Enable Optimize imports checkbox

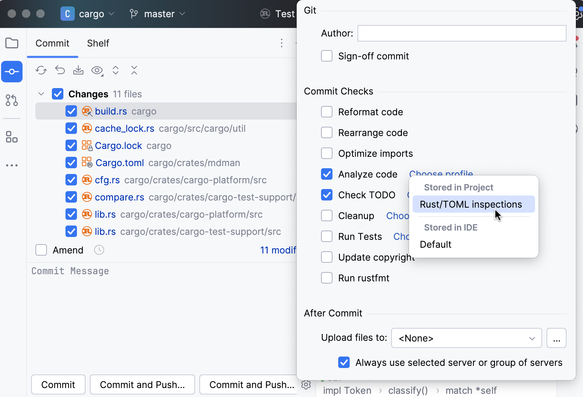point(327,154)
